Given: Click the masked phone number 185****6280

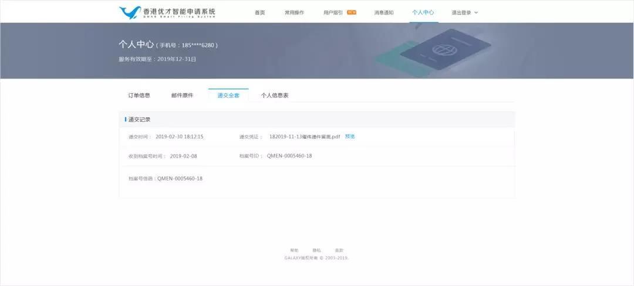Looking at the screenshot, I should click(198, 45).
